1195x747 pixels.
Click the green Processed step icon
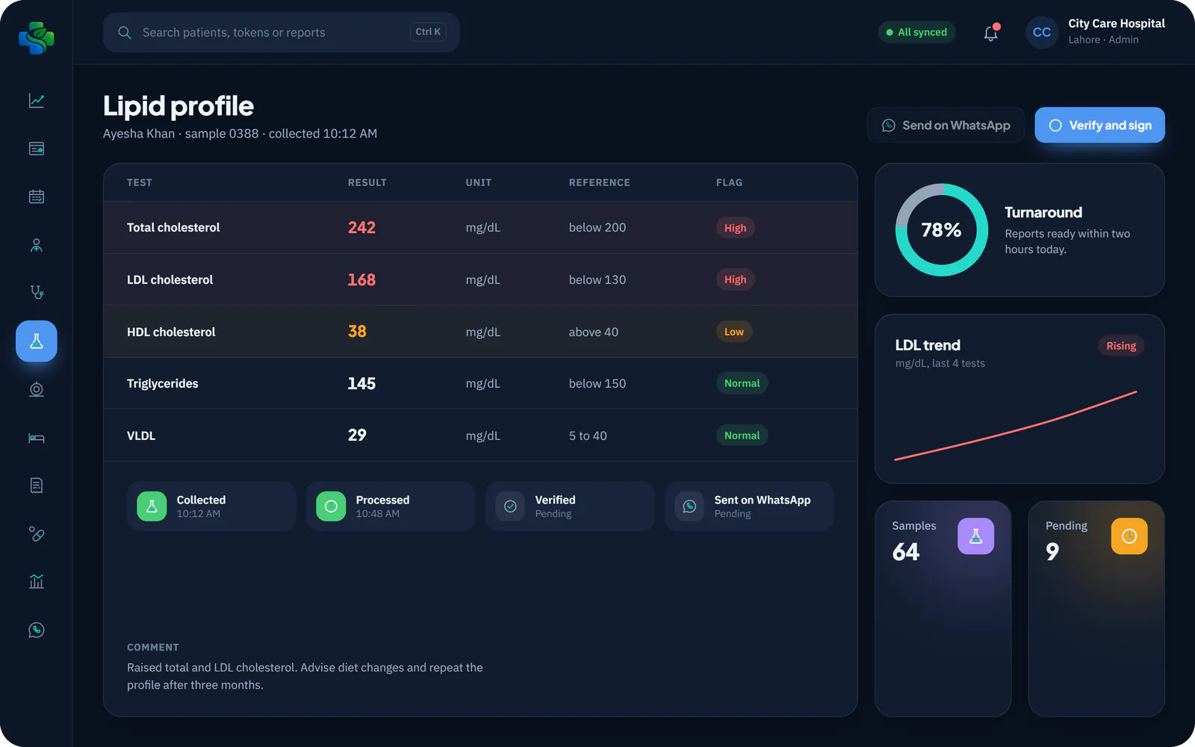(331, 506)
